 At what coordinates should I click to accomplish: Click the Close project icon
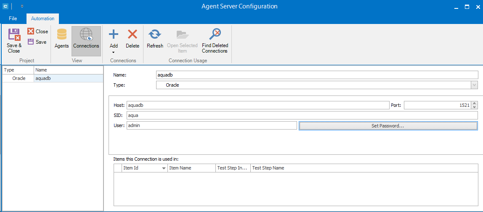[31, 32]
